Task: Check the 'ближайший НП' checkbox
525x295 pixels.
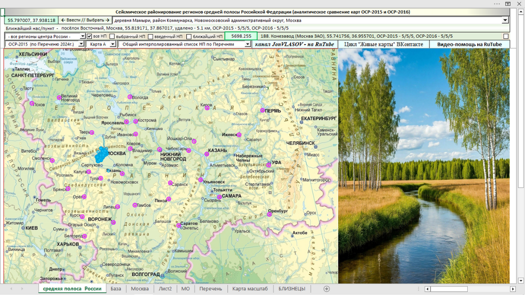Action: coord(189,37)
